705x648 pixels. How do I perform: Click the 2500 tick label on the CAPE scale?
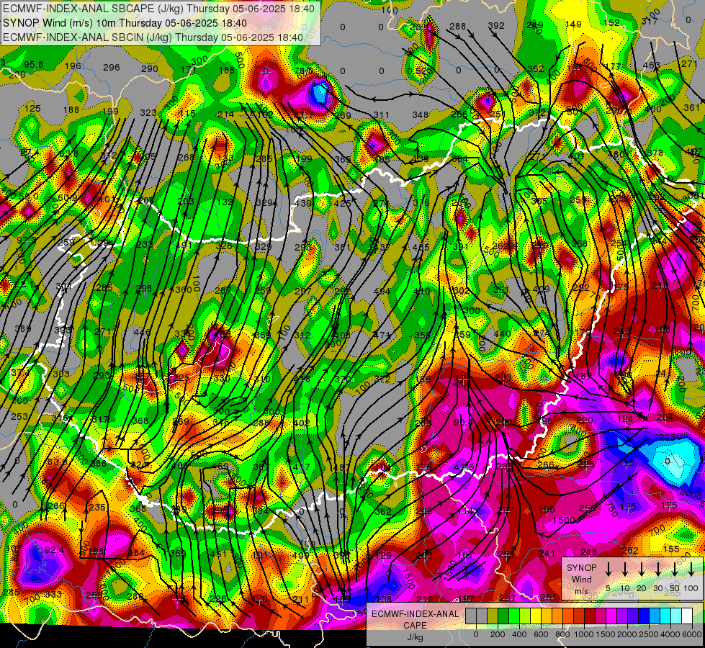click(x=648, y=634)
